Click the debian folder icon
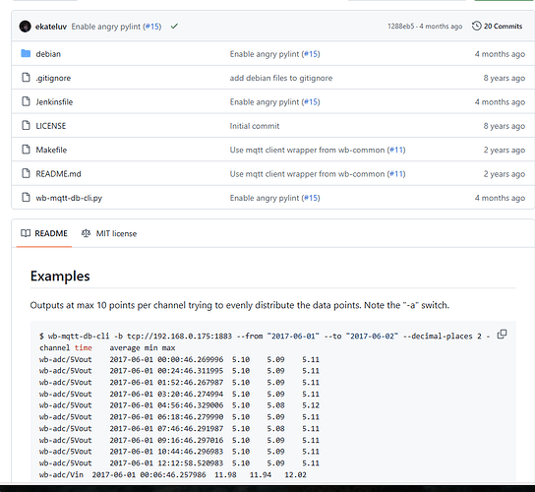Viewport: 535px width, 492px height. (26, 53)
